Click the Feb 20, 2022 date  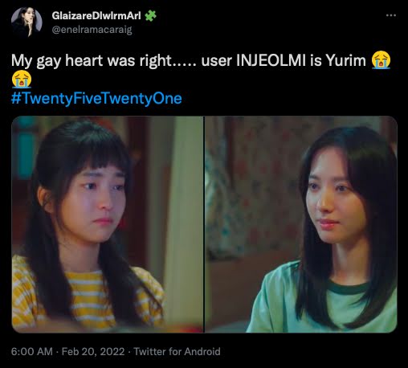[93, 351]
